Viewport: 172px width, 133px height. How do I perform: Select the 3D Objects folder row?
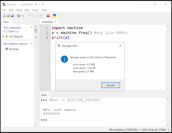tap(16, 37)
